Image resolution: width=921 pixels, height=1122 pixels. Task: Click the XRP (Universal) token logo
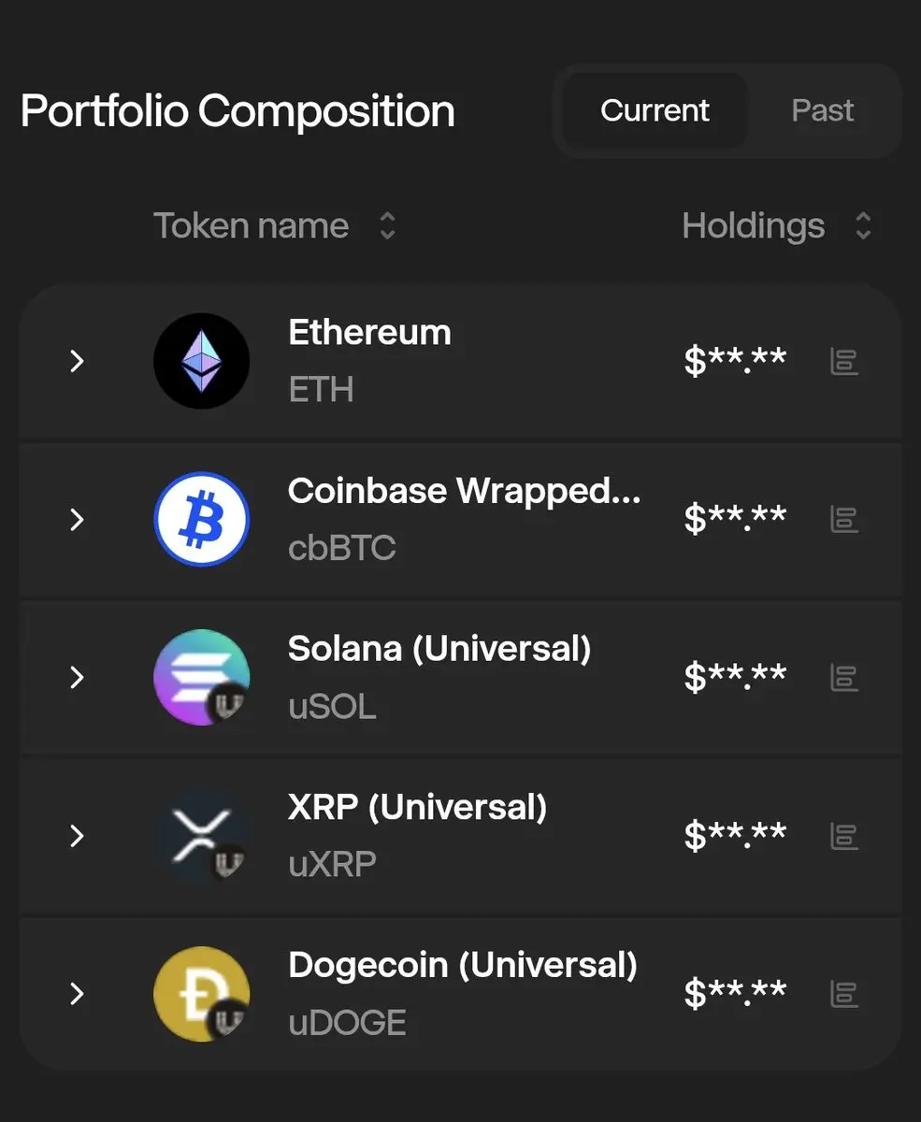coord(201,835)
